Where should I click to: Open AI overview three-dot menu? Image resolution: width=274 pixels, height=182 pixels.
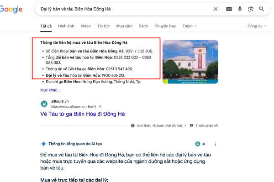[x=216, y=144]
